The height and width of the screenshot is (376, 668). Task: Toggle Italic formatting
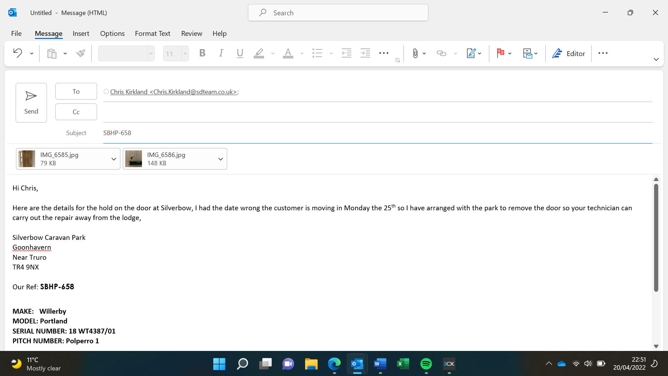coord(221,53)
